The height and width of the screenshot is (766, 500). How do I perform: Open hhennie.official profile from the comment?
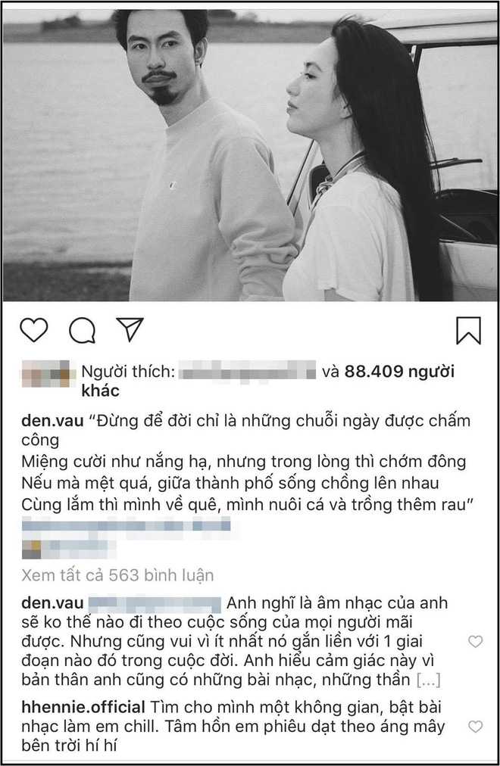point(83,707)
